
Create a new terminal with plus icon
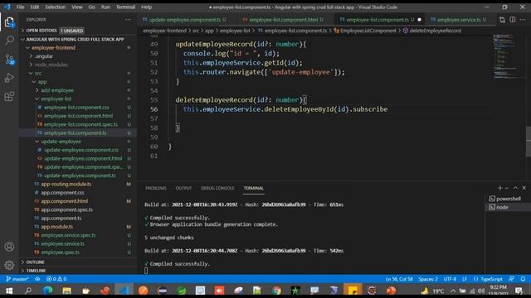499,188
